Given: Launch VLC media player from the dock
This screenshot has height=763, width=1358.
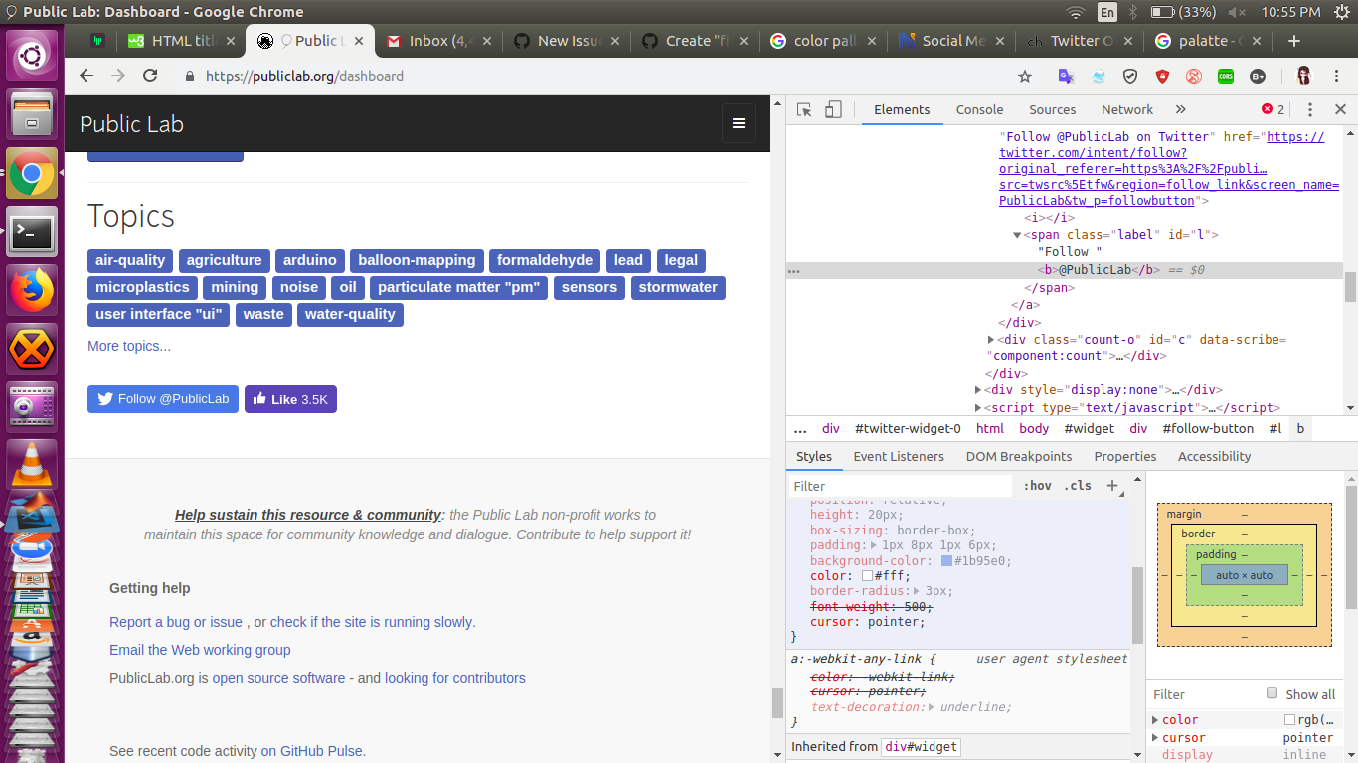Looking at the screenshot, I should [32, 463].
